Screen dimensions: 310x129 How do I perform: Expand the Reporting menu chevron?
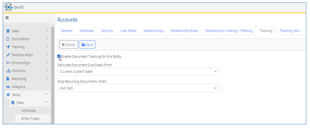pos(47,78)
